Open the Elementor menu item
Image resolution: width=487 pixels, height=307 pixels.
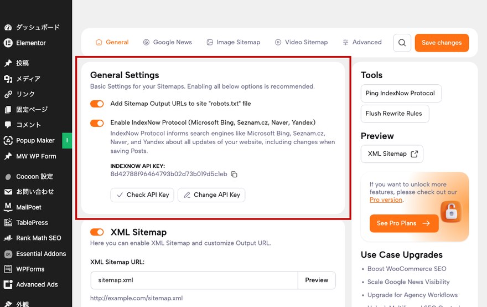tap(36, 43)
